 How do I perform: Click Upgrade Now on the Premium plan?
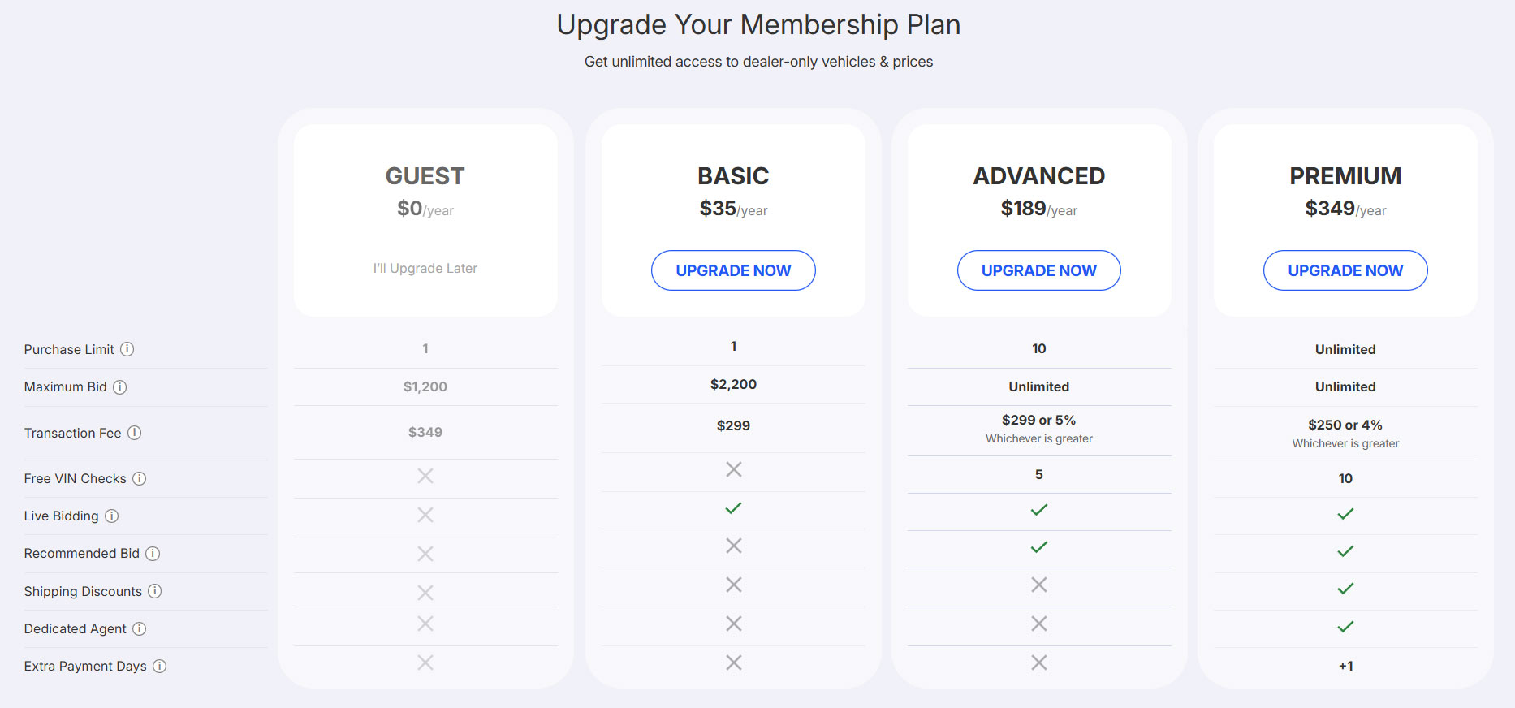[x=1345, y=270]
